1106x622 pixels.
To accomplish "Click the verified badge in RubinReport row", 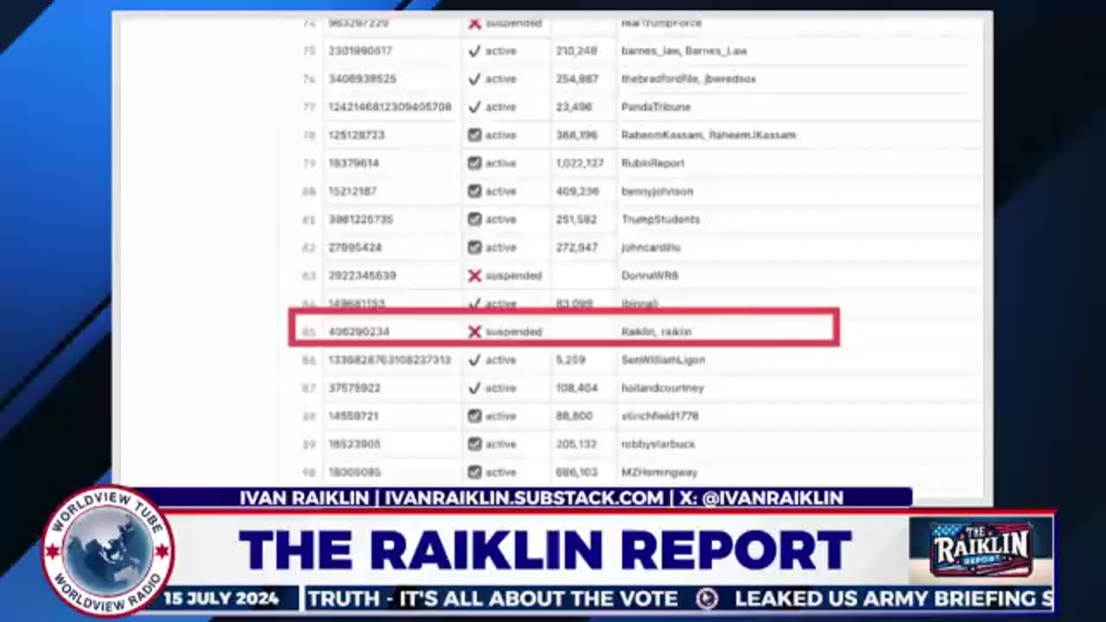I will click(x=474, y=163).
